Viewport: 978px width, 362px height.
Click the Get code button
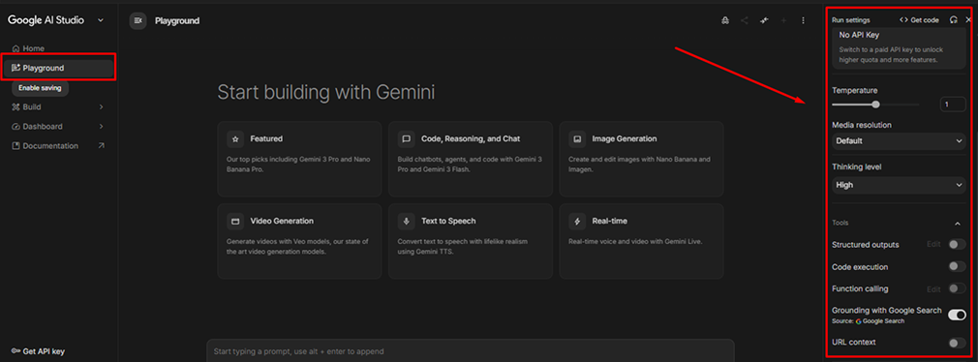(x=919, y=20)
